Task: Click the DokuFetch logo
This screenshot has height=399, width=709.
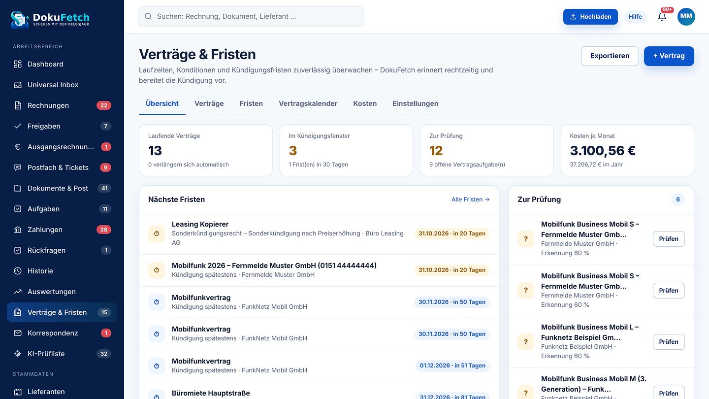Action: (x=50, y=19)
